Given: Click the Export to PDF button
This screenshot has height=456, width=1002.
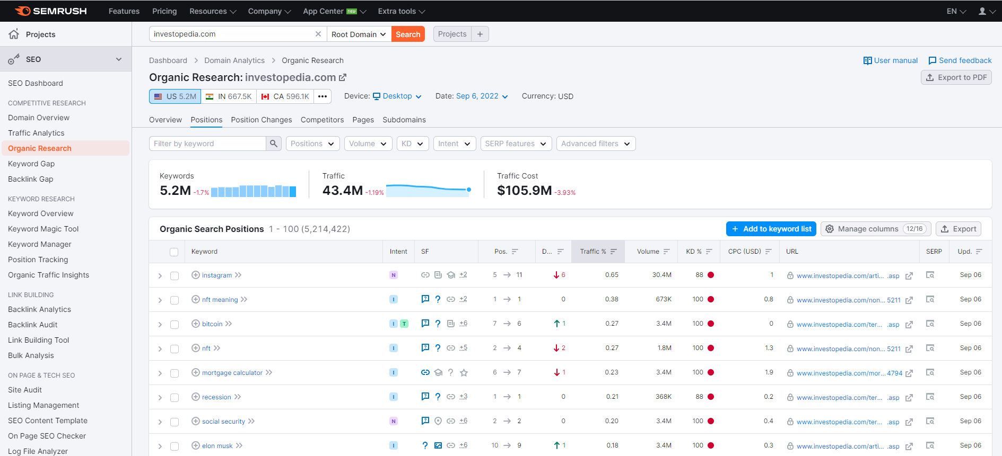Looking at the screenshot, I should point(956,77).
